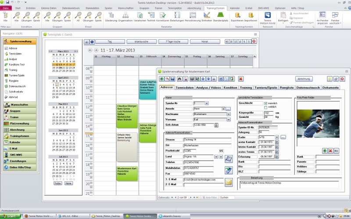Click the address book icon beside Land
Screen dimensions: 351x219
click(229, 159)
